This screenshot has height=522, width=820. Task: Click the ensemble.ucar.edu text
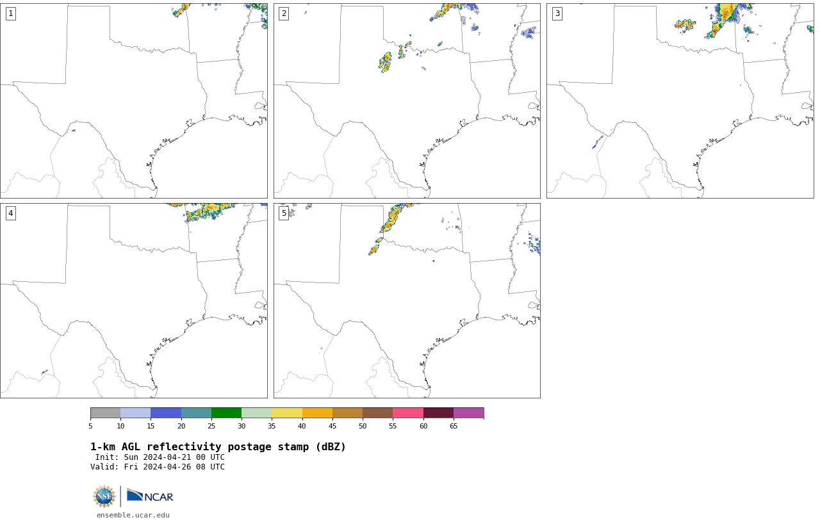click(133, 515)
